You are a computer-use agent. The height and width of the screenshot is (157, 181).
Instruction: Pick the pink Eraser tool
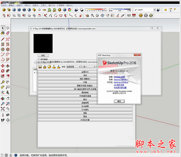tap(8, 33)
